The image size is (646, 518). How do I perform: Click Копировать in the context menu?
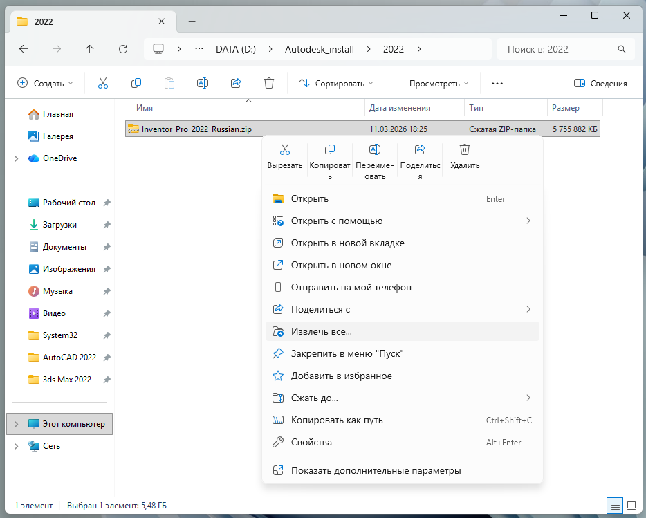(330, 161)
